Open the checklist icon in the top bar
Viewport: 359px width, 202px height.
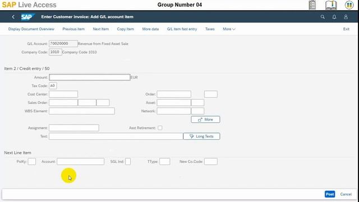point(312,5)
